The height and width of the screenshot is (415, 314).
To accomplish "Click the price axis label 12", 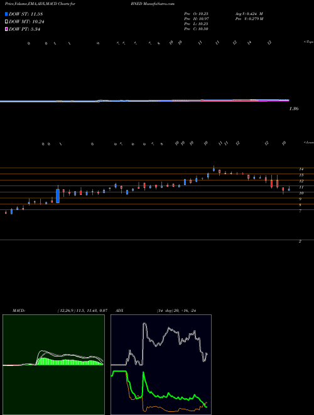I will 301,181.
